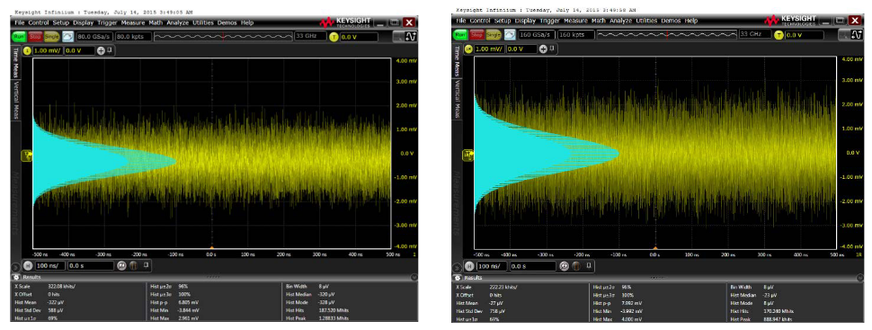Click the zoom icon beside 0.0 s in left window
This screenshot has height=330, width=872.
coord(122,265)
